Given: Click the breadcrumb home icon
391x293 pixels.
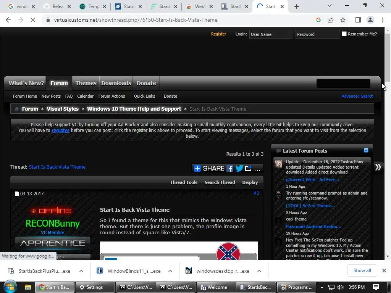Looking at the screenshot, I should (17, 109).
